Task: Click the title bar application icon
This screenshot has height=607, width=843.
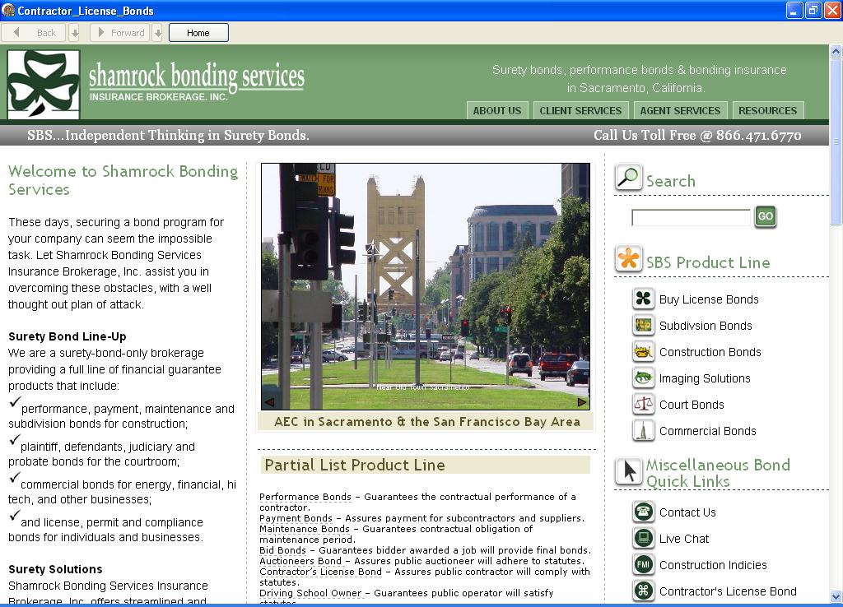Action: (x=8, y=10)
